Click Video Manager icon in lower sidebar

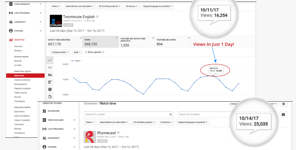[x=44, y=120]
